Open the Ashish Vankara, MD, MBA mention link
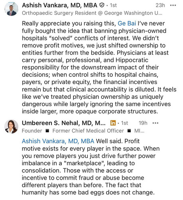This screenshot has width=183, height=200. tap(58, 141)
